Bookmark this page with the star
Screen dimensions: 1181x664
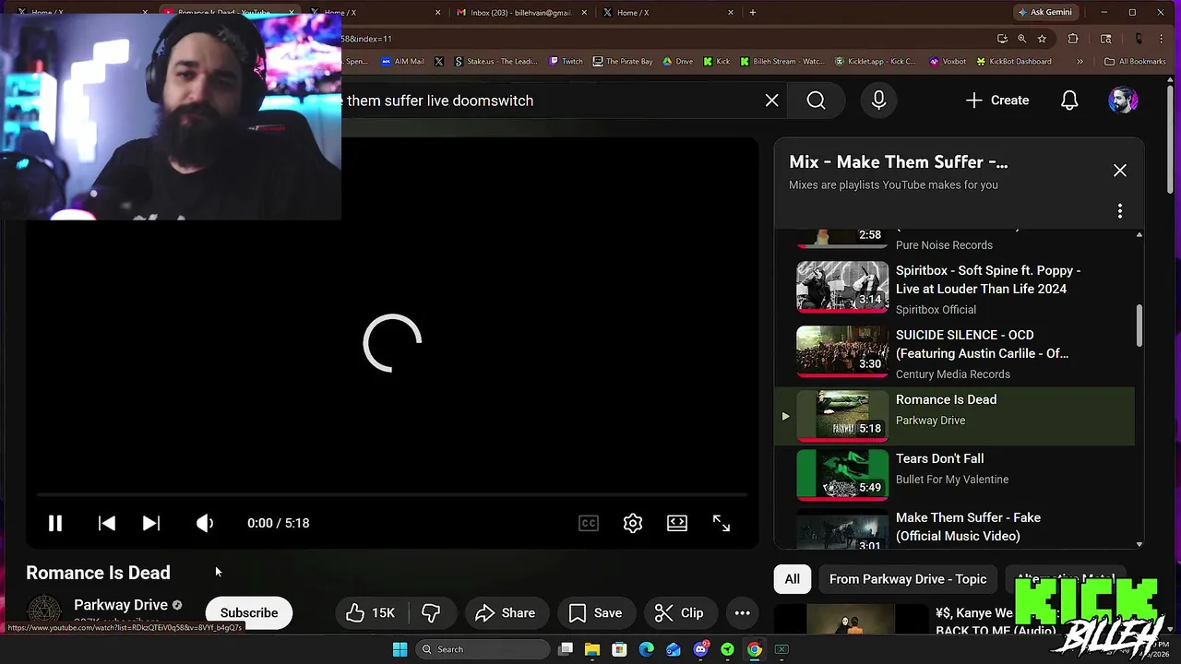click(1042, 39)
